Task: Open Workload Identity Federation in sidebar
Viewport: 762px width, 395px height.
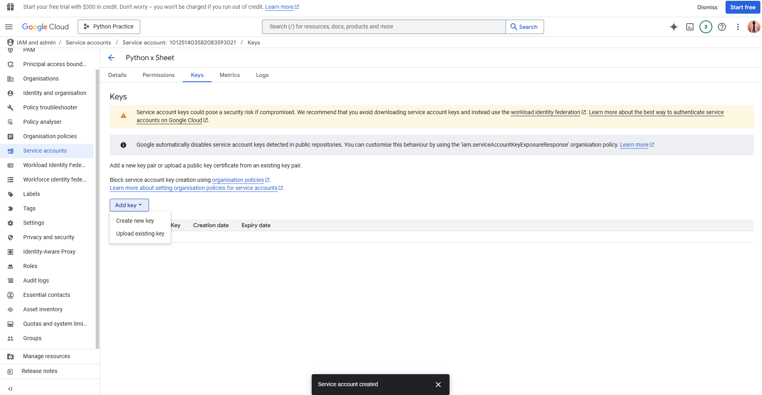Action: point(46,165)
